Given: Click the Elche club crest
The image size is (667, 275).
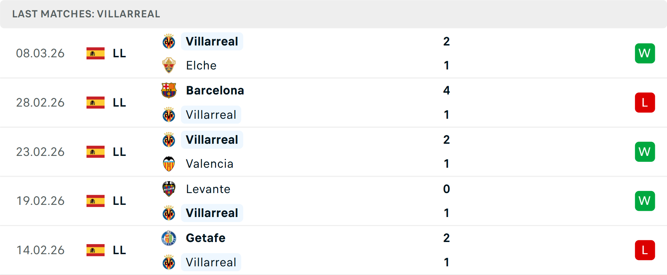Looking at the screenshot, I should [169, 65].
